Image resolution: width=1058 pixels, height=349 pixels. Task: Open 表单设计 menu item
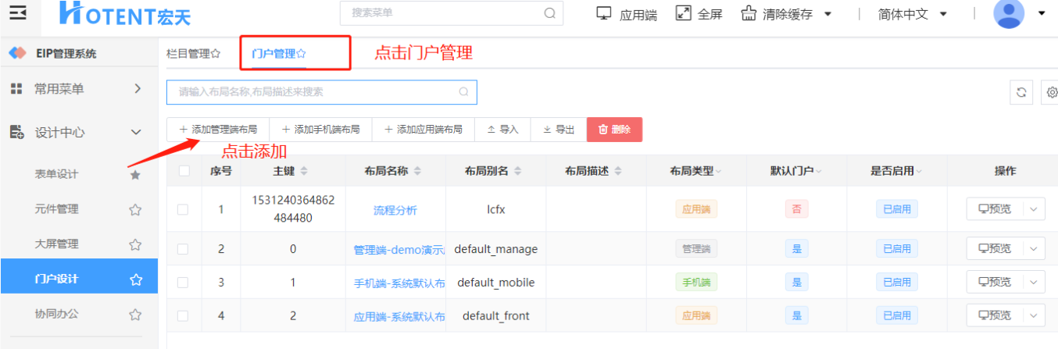coord(56,174)
